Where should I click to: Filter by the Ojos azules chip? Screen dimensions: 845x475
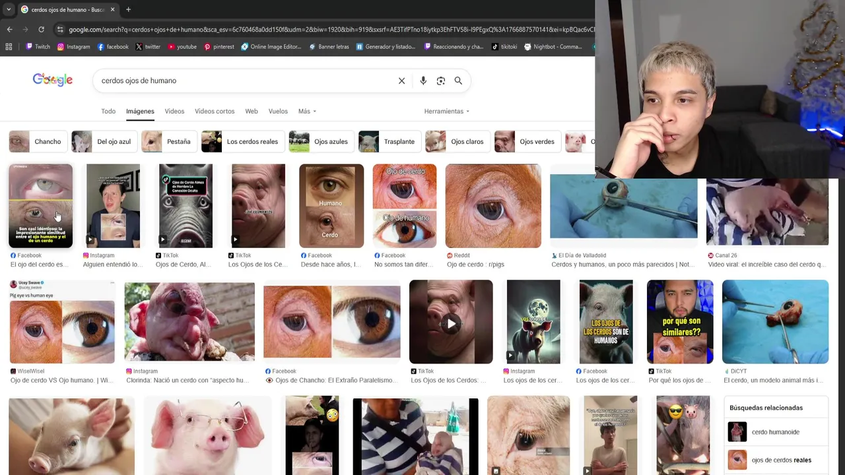click(x=321, y=141)
